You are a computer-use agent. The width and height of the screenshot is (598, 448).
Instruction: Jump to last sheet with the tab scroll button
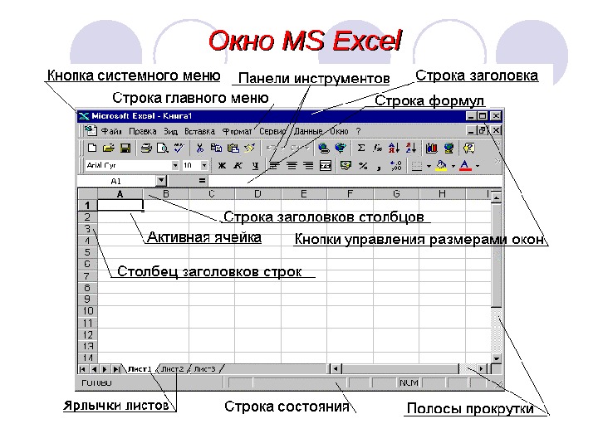pos(117,368)
